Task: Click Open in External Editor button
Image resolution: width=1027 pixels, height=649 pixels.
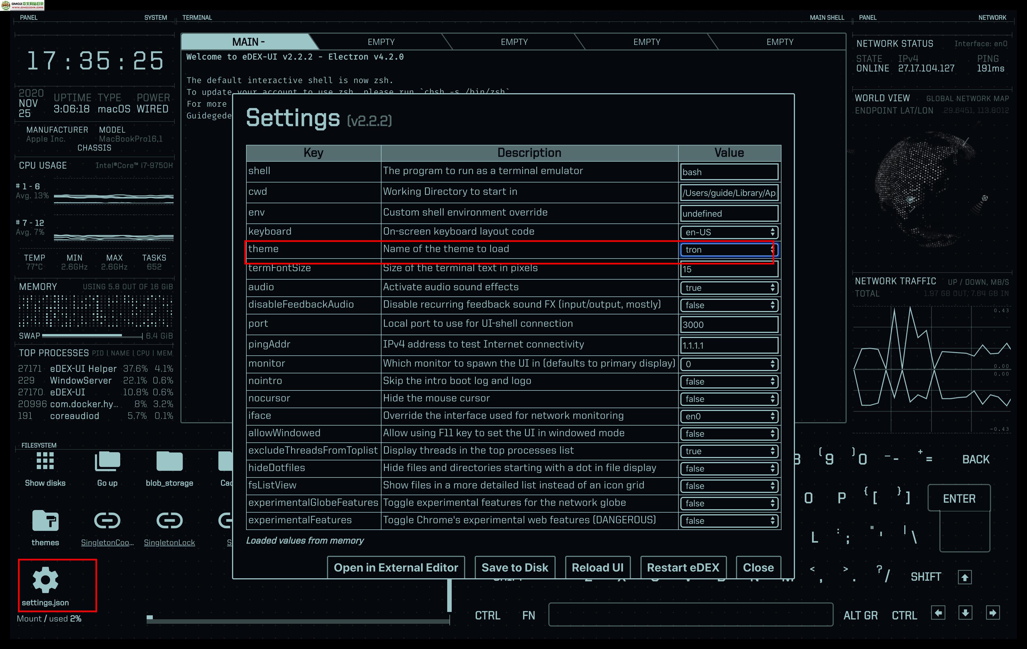Action: click(x=396, y=567)
